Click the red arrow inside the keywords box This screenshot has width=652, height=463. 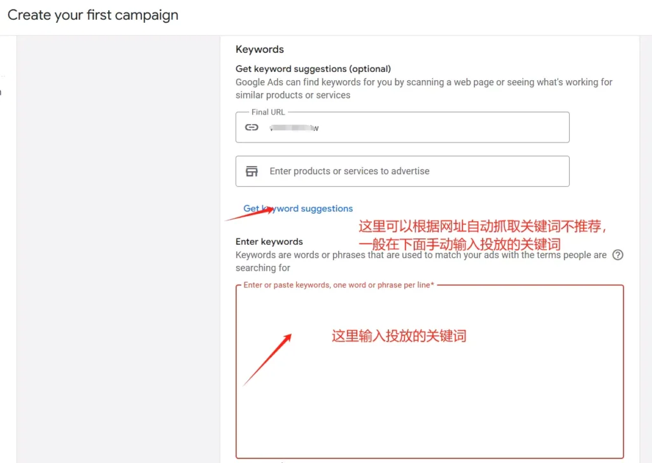(x=268, y=359)
